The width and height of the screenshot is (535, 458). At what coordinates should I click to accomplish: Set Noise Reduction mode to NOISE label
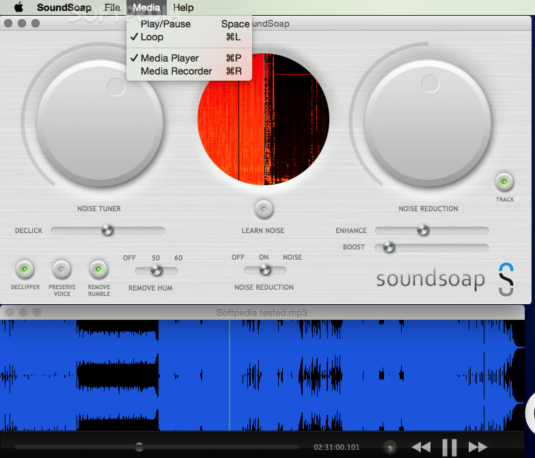tap(292, 257)
